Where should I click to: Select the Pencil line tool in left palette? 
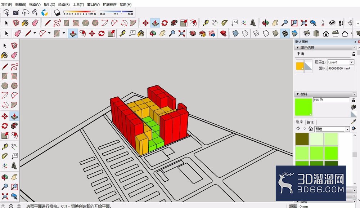click(5, 67)
